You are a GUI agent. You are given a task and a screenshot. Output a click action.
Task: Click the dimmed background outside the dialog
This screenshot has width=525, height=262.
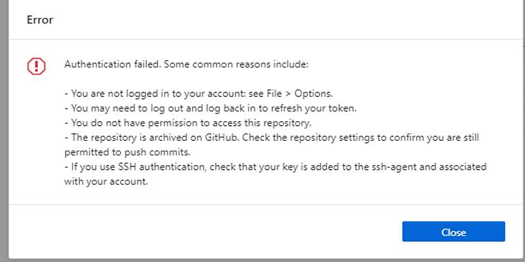tap(4, 131)
